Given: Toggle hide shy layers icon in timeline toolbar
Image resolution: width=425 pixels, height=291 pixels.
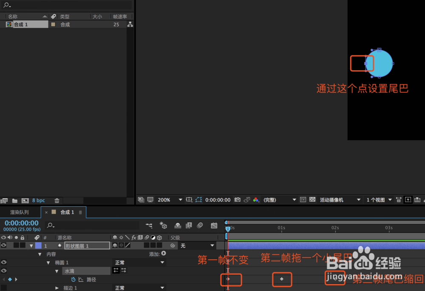Looking at the screenshot, I should coord(178,225).
